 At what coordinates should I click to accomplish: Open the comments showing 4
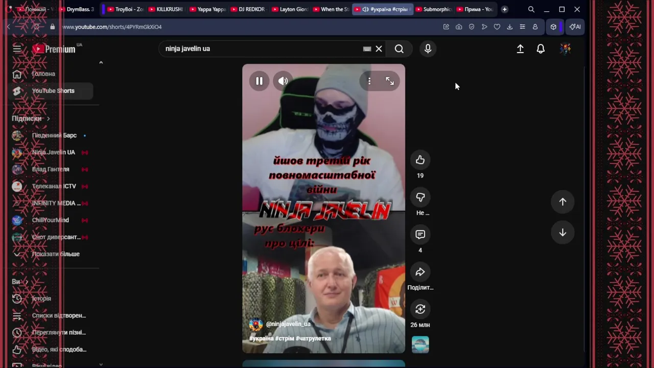(x=420, y=235)
